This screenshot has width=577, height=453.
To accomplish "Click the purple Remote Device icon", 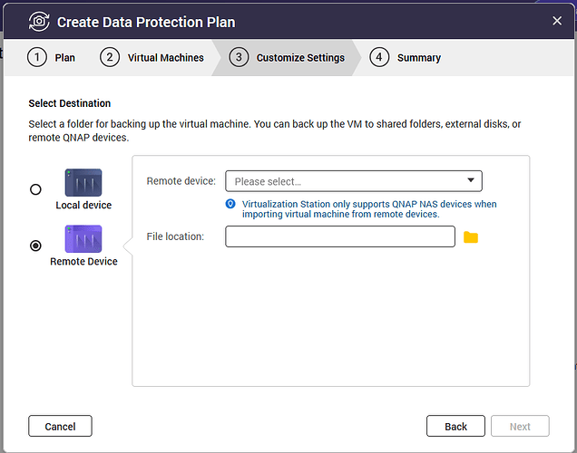I will 83,239.
